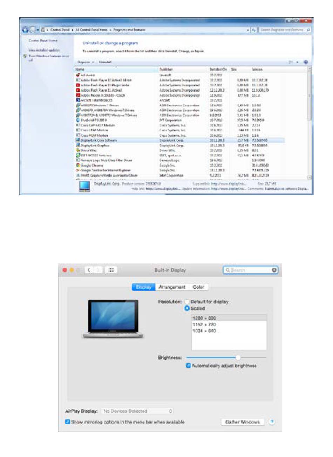Select the 1152 × 720 resolution
The image size is (333, 457).
pos(229,325)
